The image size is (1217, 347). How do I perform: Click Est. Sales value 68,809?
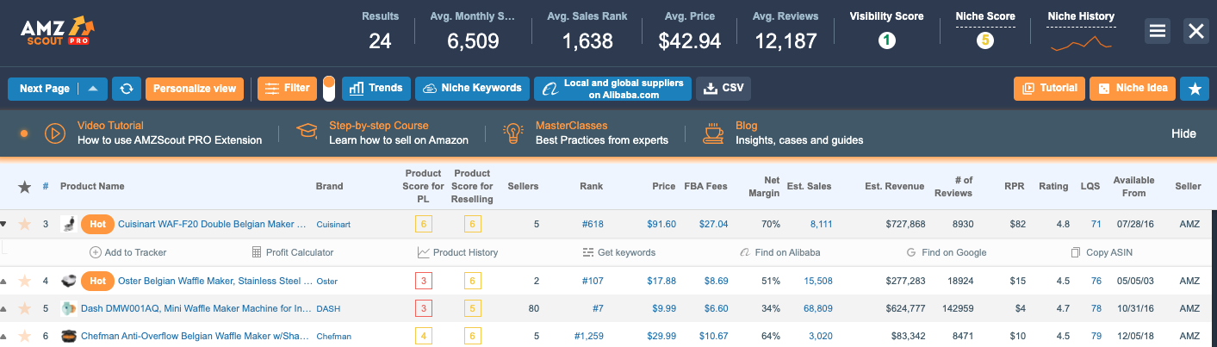click(x=817, y=308)
